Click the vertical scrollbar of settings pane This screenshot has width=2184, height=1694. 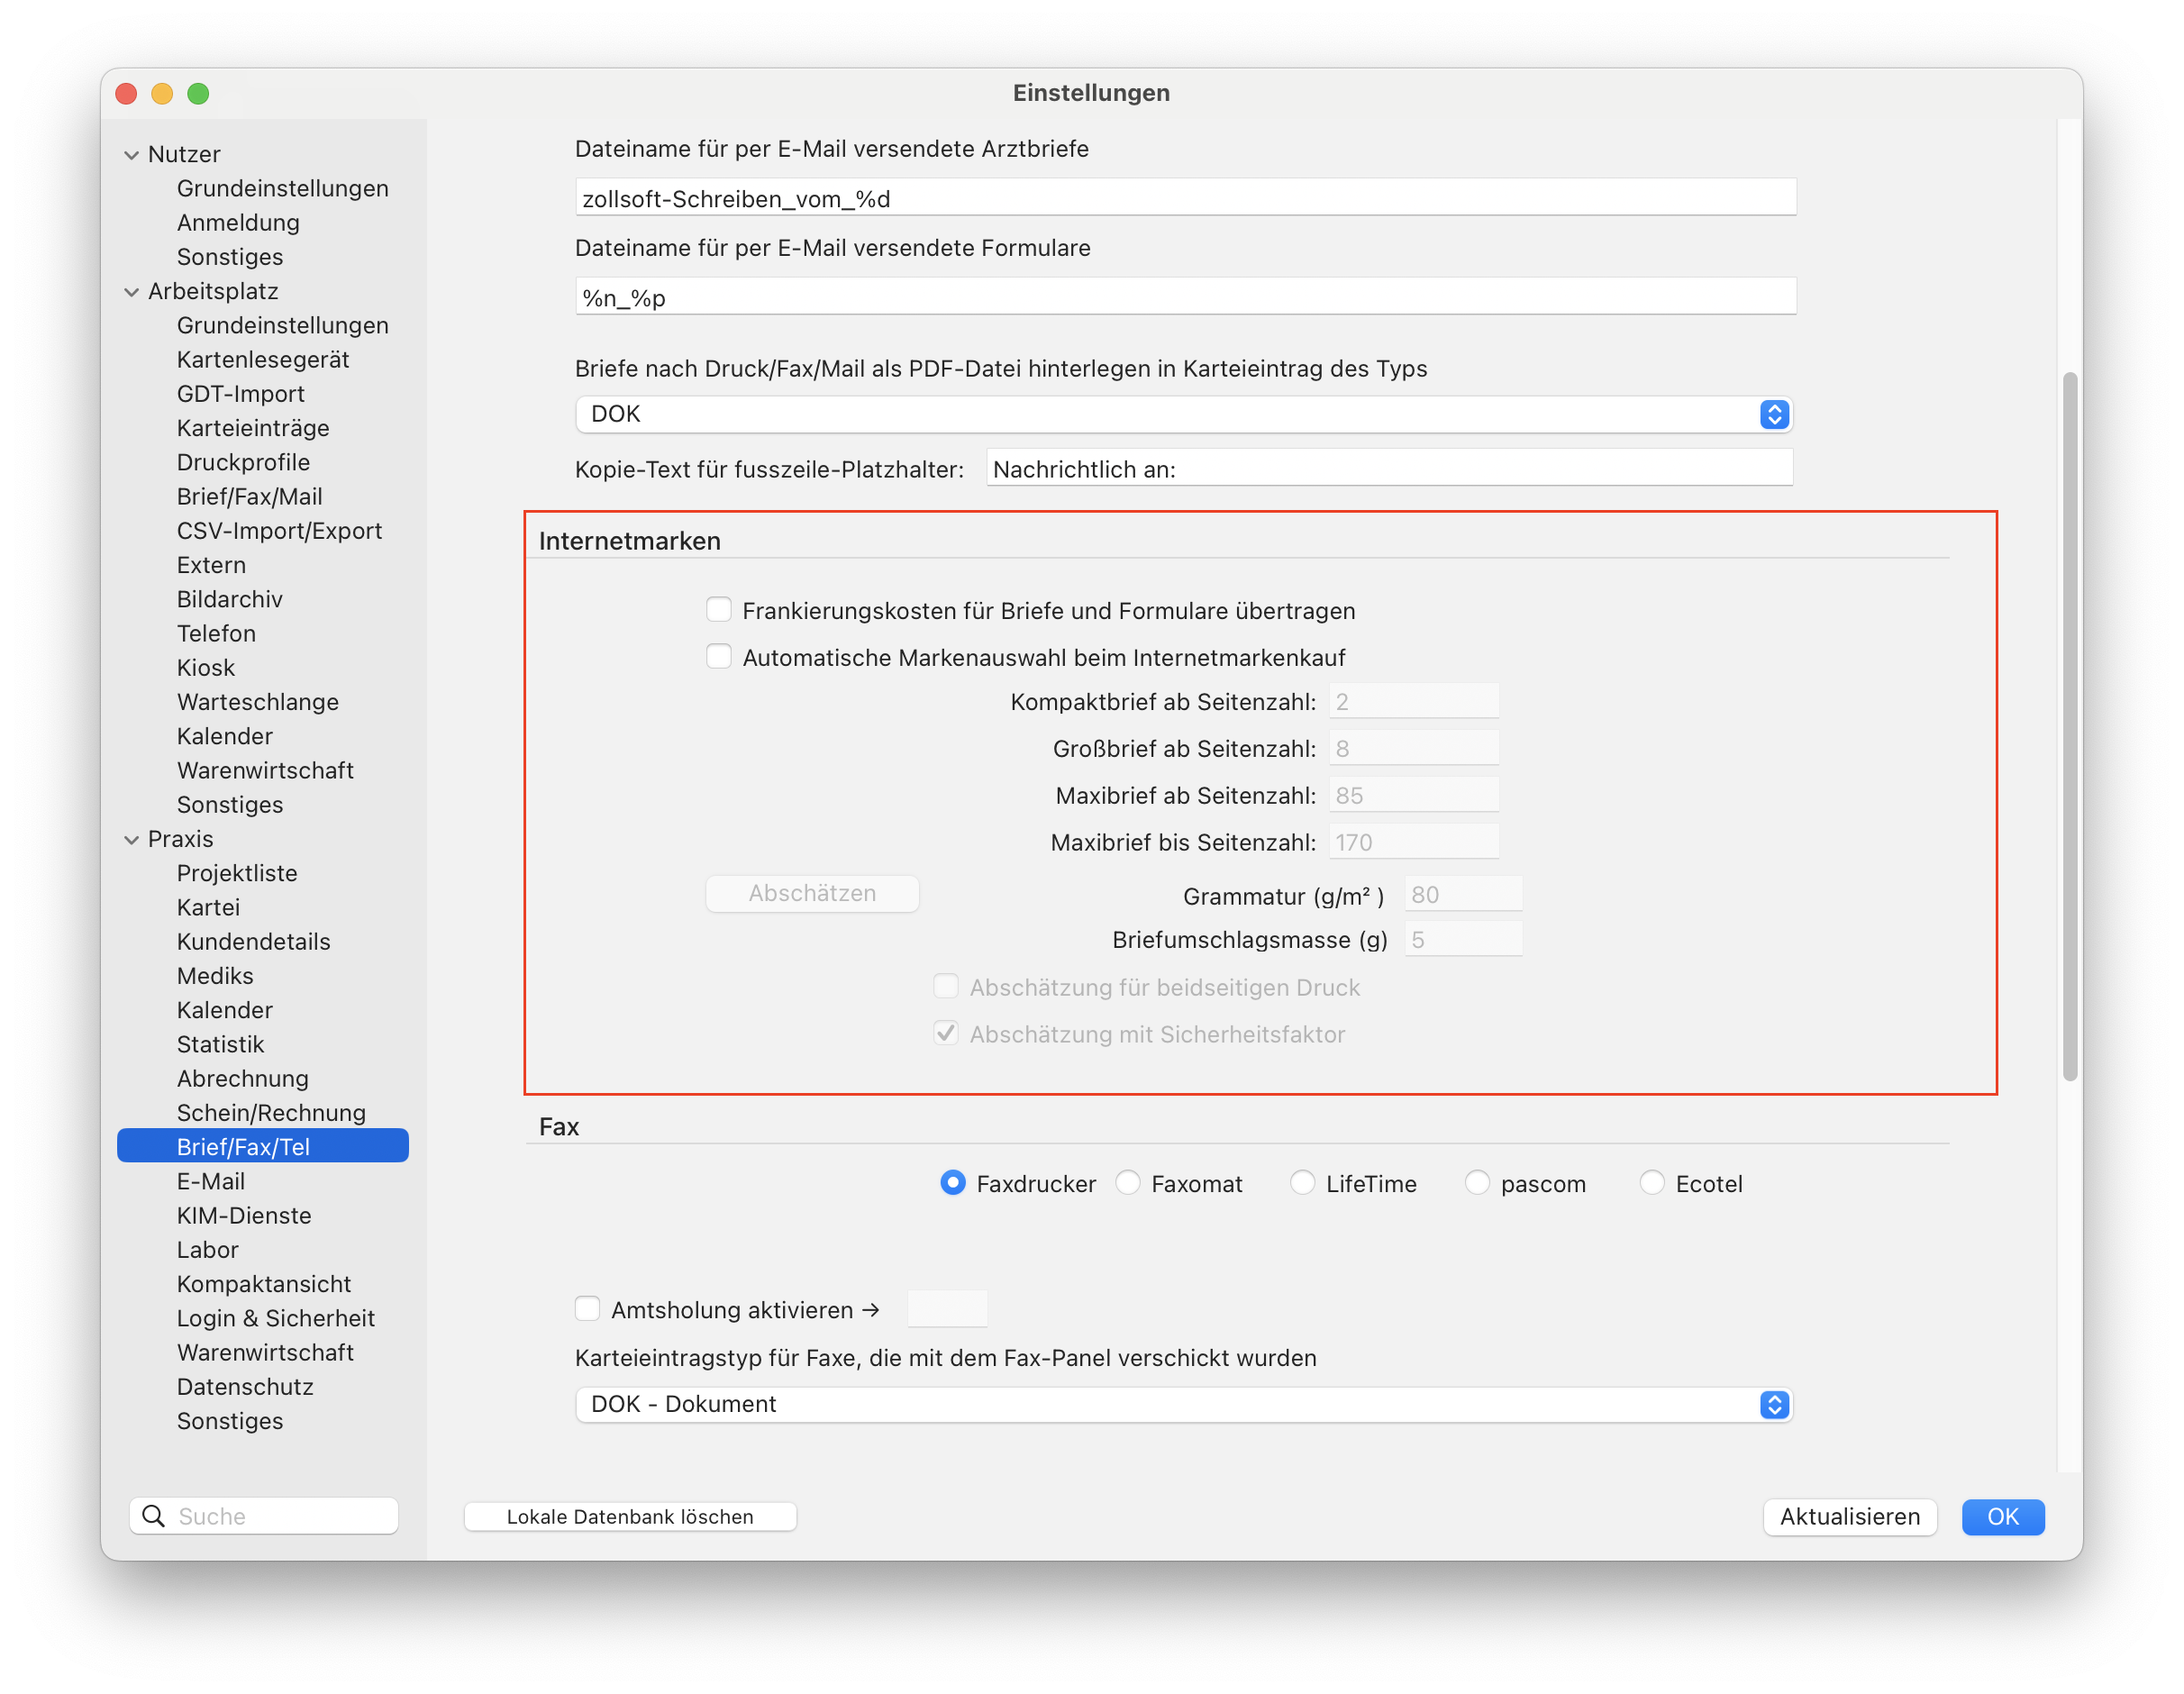click(x=2069, y=726)
